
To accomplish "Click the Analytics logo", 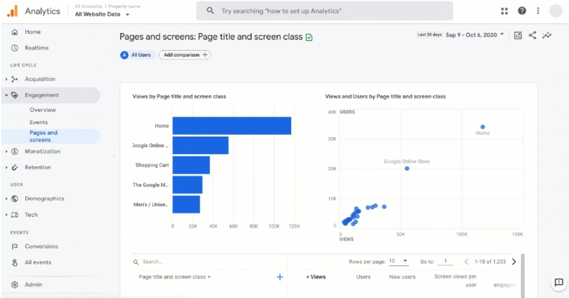I will (33, 10).
